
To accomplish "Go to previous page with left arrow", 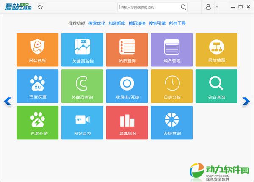I will [x=8, y=102].
